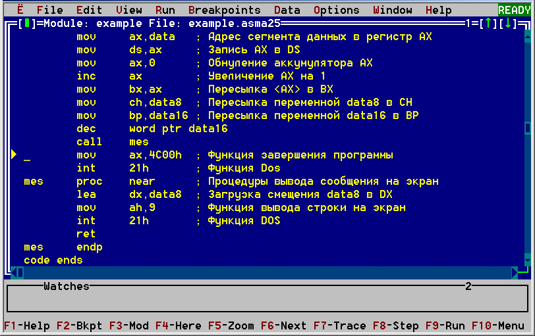Open the Run menu
535x336 pixels.
point(165,10)
